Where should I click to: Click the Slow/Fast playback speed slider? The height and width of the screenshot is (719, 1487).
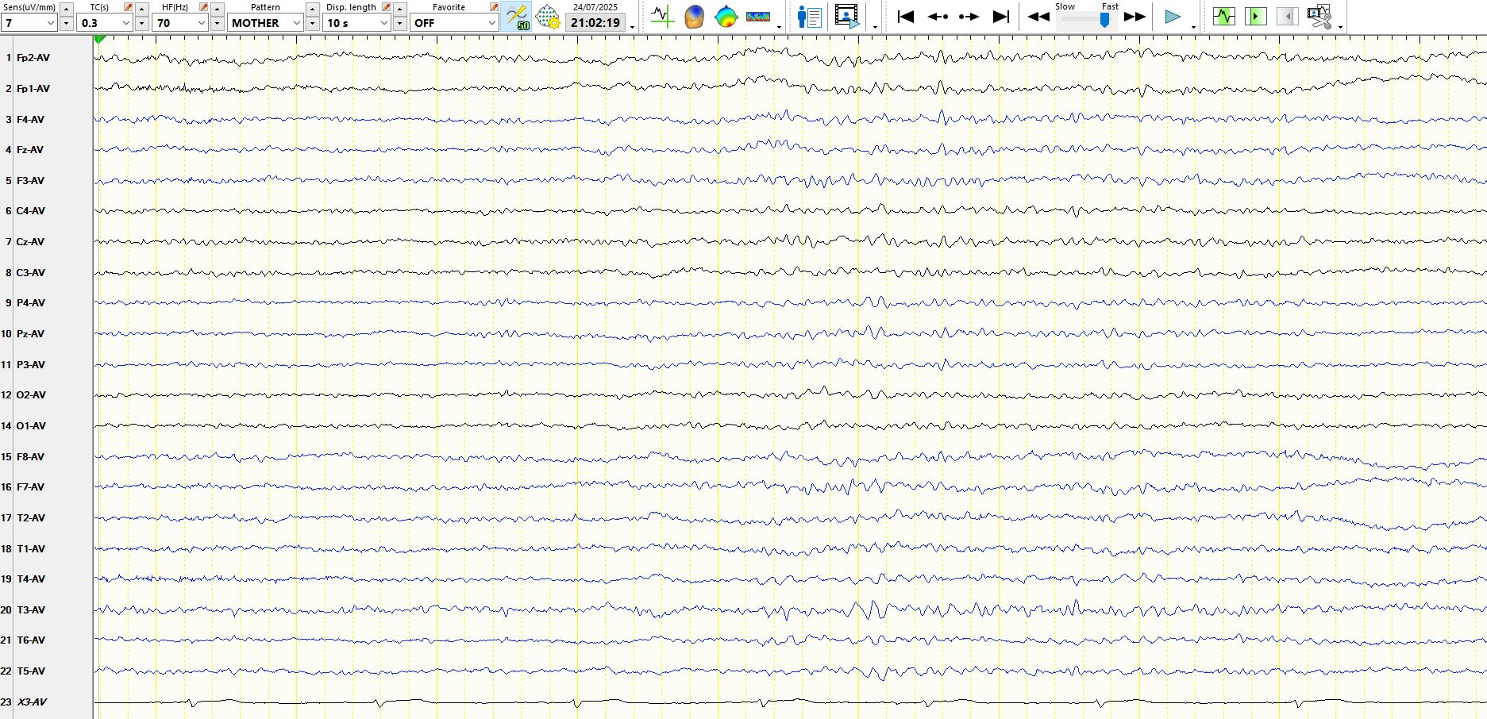pyautogui.click(x=1104, y=21)
